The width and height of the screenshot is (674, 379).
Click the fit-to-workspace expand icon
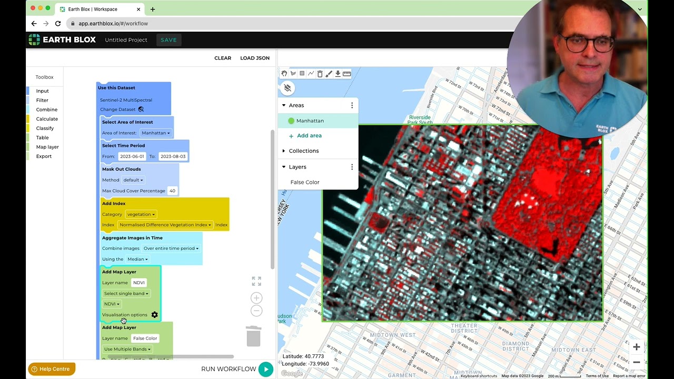(x=256, y=281)
